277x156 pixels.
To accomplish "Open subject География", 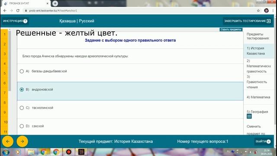I will coord(257,112).
